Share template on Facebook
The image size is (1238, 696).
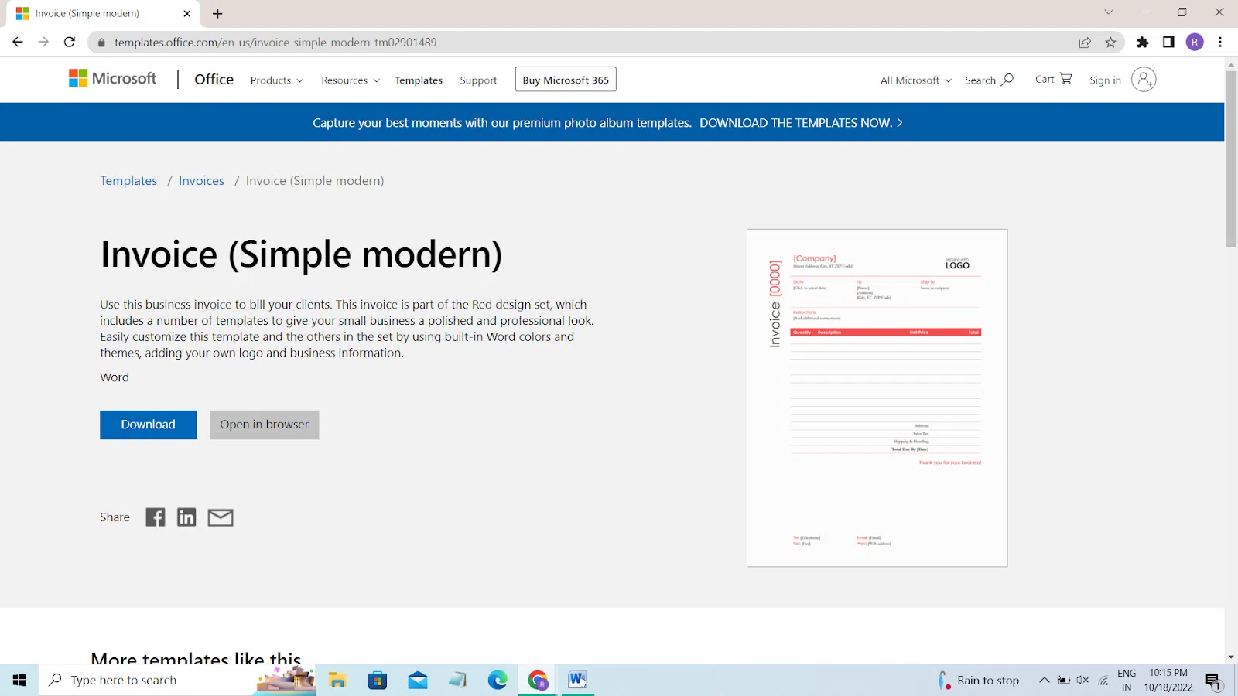coord(156,517)
